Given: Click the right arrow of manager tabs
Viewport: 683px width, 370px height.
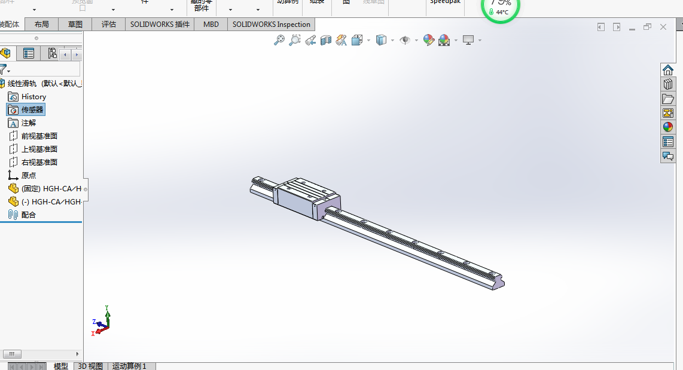Looking at the screenshot, I should click(x=77, y=54).
